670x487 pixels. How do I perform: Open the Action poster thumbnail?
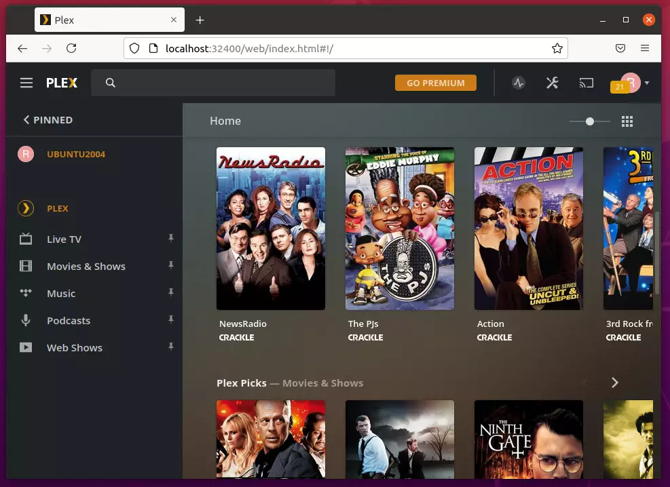(x=529, y=229)
